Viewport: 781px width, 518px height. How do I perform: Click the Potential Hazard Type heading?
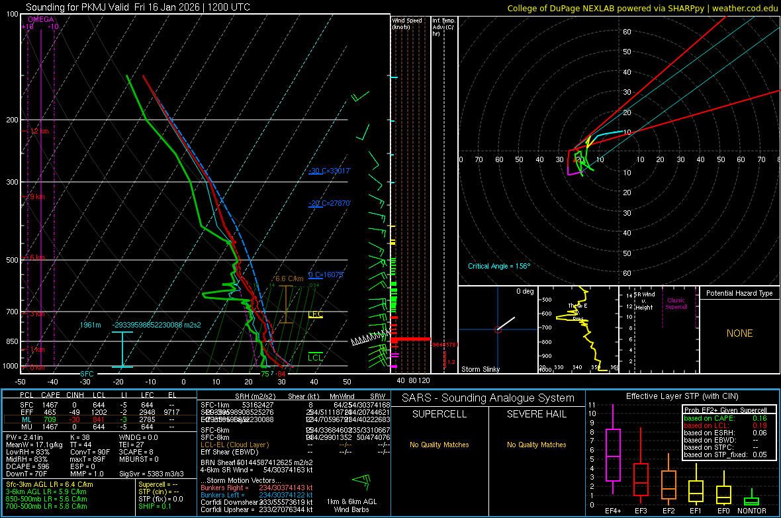tap(739, 293)
